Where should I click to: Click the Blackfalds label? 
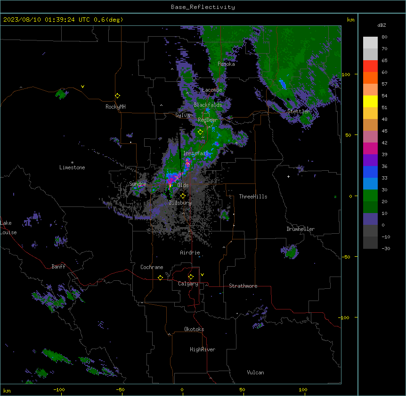coord(208,105)
